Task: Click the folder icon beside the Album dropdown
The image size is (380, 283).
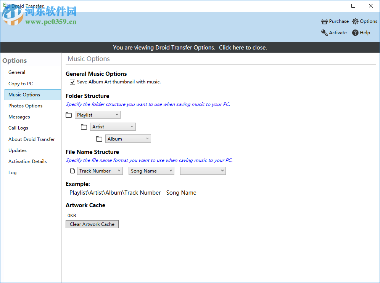Action: 99,138
